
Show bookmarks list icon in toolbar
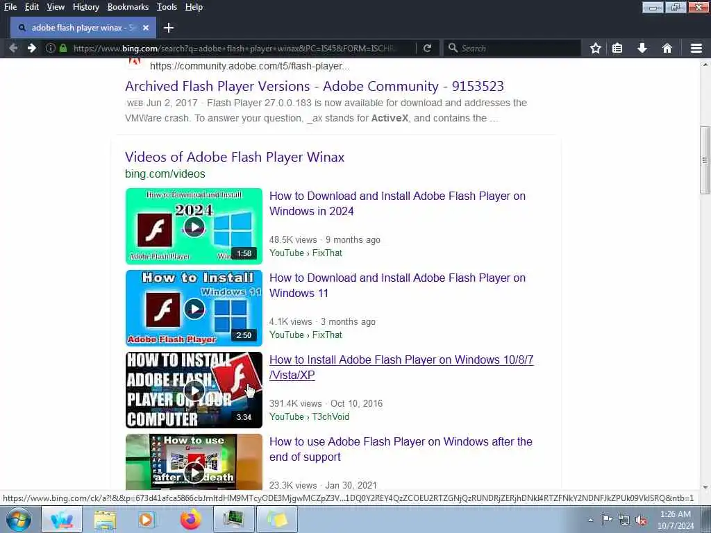pos(617,48)
